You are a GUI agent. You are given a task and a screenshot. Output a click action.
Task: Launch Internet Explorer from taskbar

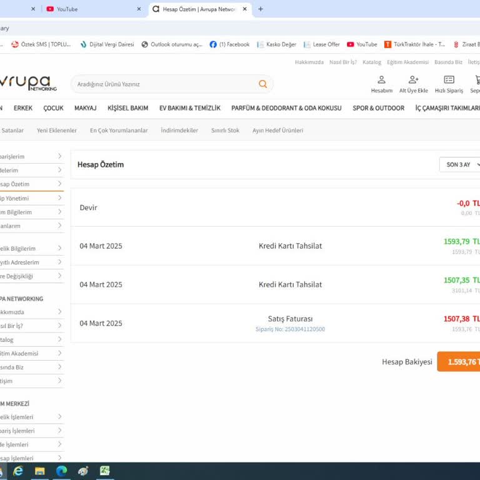coord(18,471)
